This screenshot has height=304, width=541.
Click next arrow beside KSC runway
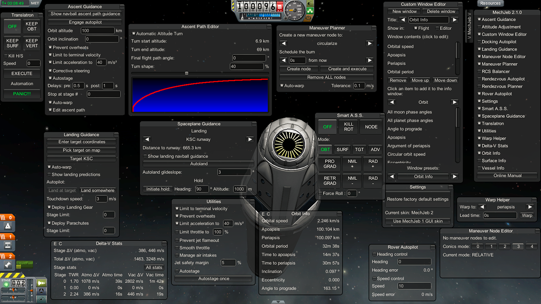tap(250, 139)
